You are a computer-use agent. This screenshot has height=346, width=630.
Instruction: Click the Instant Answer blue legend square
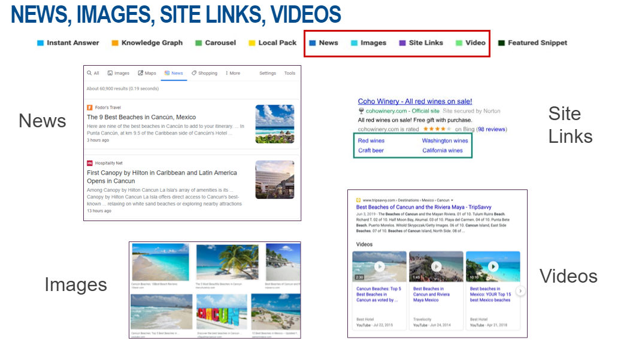[x=40, y=43]
